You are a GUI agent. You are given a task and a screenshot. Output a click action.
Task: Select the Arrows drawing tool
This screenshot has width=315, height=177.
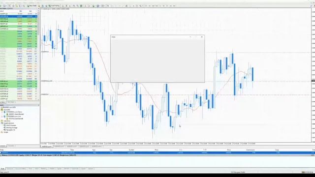141,6
